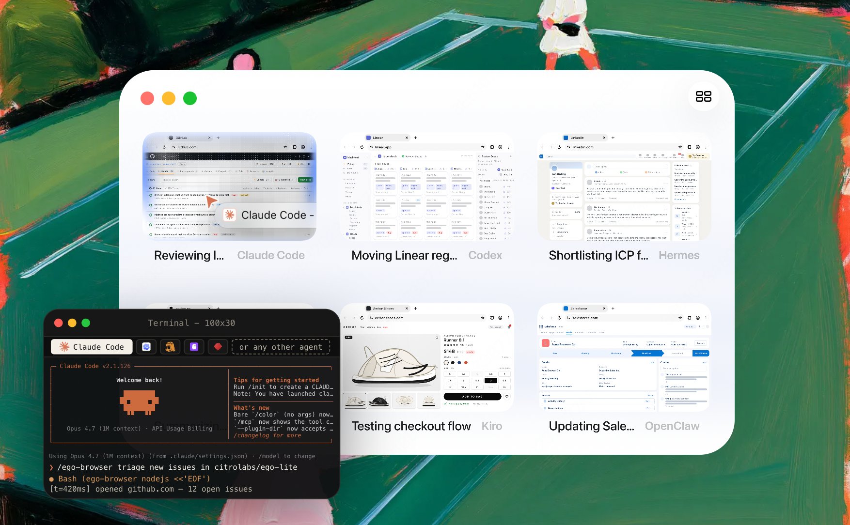The height and width of the screenshot is (525, 850).
Task: Reload the salesforce.com page
Action: pos(559,318)
